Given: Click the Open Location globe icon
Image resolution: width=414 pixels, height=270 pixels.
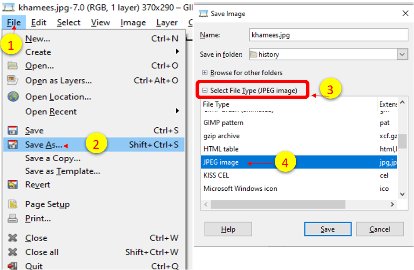Looking at the screenshot, I should click(x=13, y=96).
